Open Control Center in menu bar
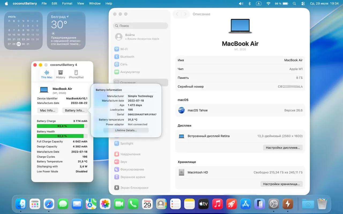The width and height of the screenshot is (343, 214). click(303, 3)
